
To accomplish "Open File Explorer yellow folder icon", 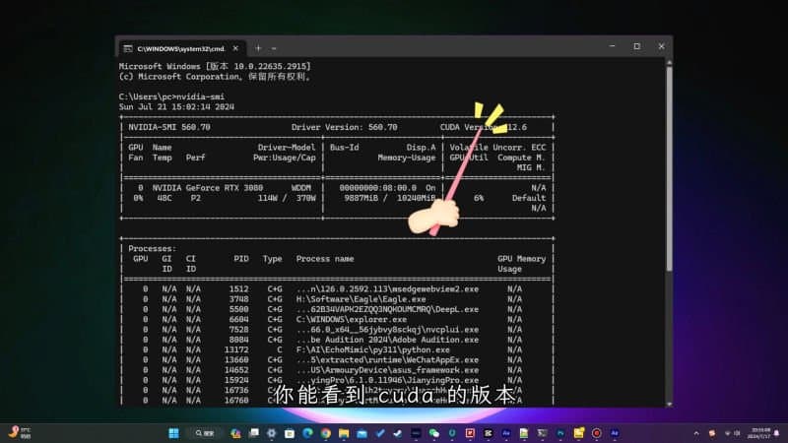I will [344, 433].
